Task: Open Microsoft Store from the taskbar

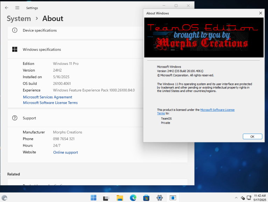Action: tap(146, 198)
